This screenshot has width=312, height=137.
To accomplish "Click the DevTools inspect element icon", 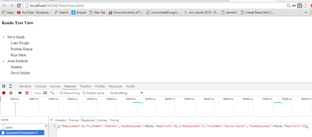I will (x=4, y=86).
